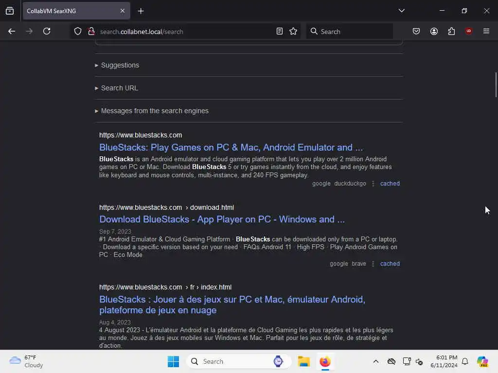The width and height of the screenshot is (498, 373).
Task: Click the fr › index.html breadcrumb URL
Action: tap(211, 287)
